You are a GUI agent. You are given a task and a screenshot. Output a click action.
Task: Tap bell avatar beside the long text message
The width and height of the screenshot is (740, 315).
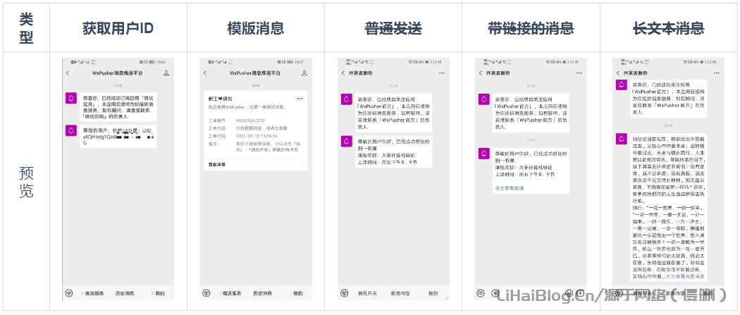pos(622,139)
